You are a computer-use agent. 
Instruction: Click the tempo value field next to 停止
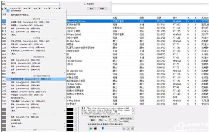point(111,120)
